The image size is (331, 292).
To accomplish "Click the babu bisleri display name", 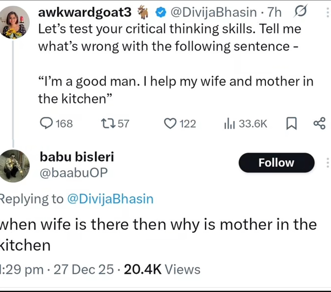I will (x=77, y=157).
